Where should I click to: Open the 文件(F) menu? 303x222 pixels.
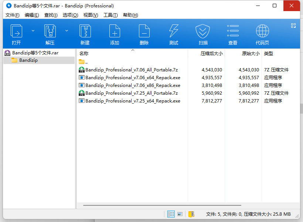(12, 15)
